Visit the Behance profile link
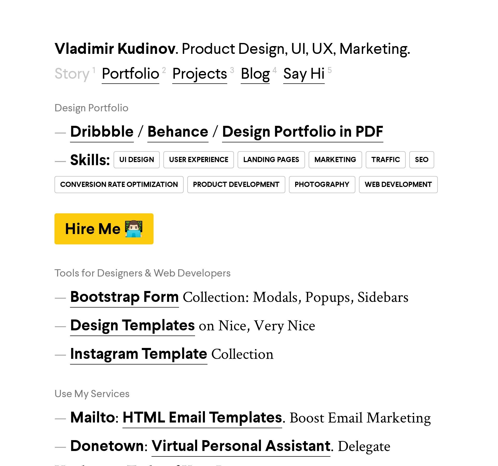The image size is (498, 466). tap(178, 132)
